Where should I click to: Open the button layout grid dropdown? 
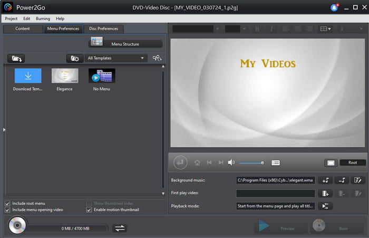[x=325, y=29]
